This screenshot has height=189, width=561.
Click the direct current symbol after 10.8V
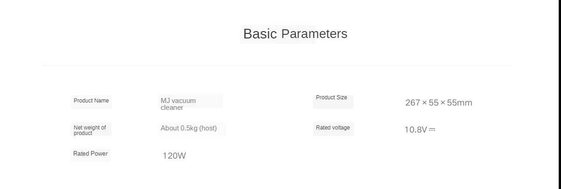tap(432, 130)
